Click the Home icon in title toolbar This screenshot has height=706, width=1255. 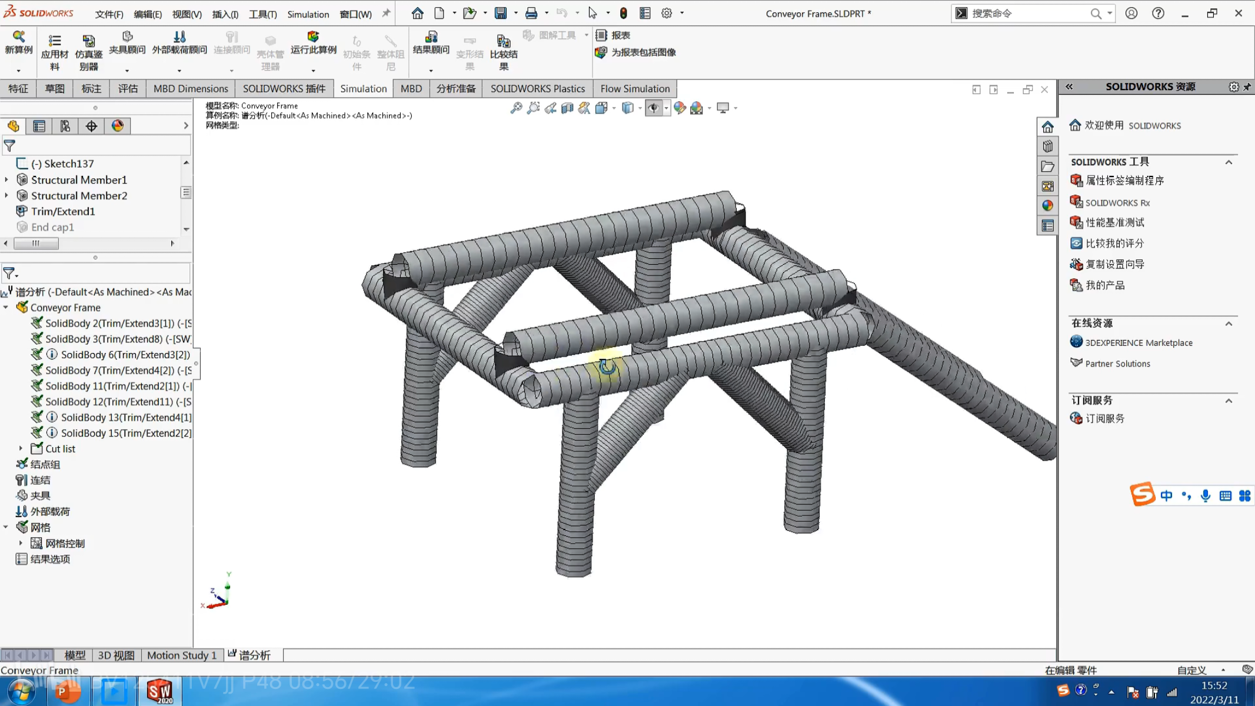pyautogui.click(x=417, y=13)
